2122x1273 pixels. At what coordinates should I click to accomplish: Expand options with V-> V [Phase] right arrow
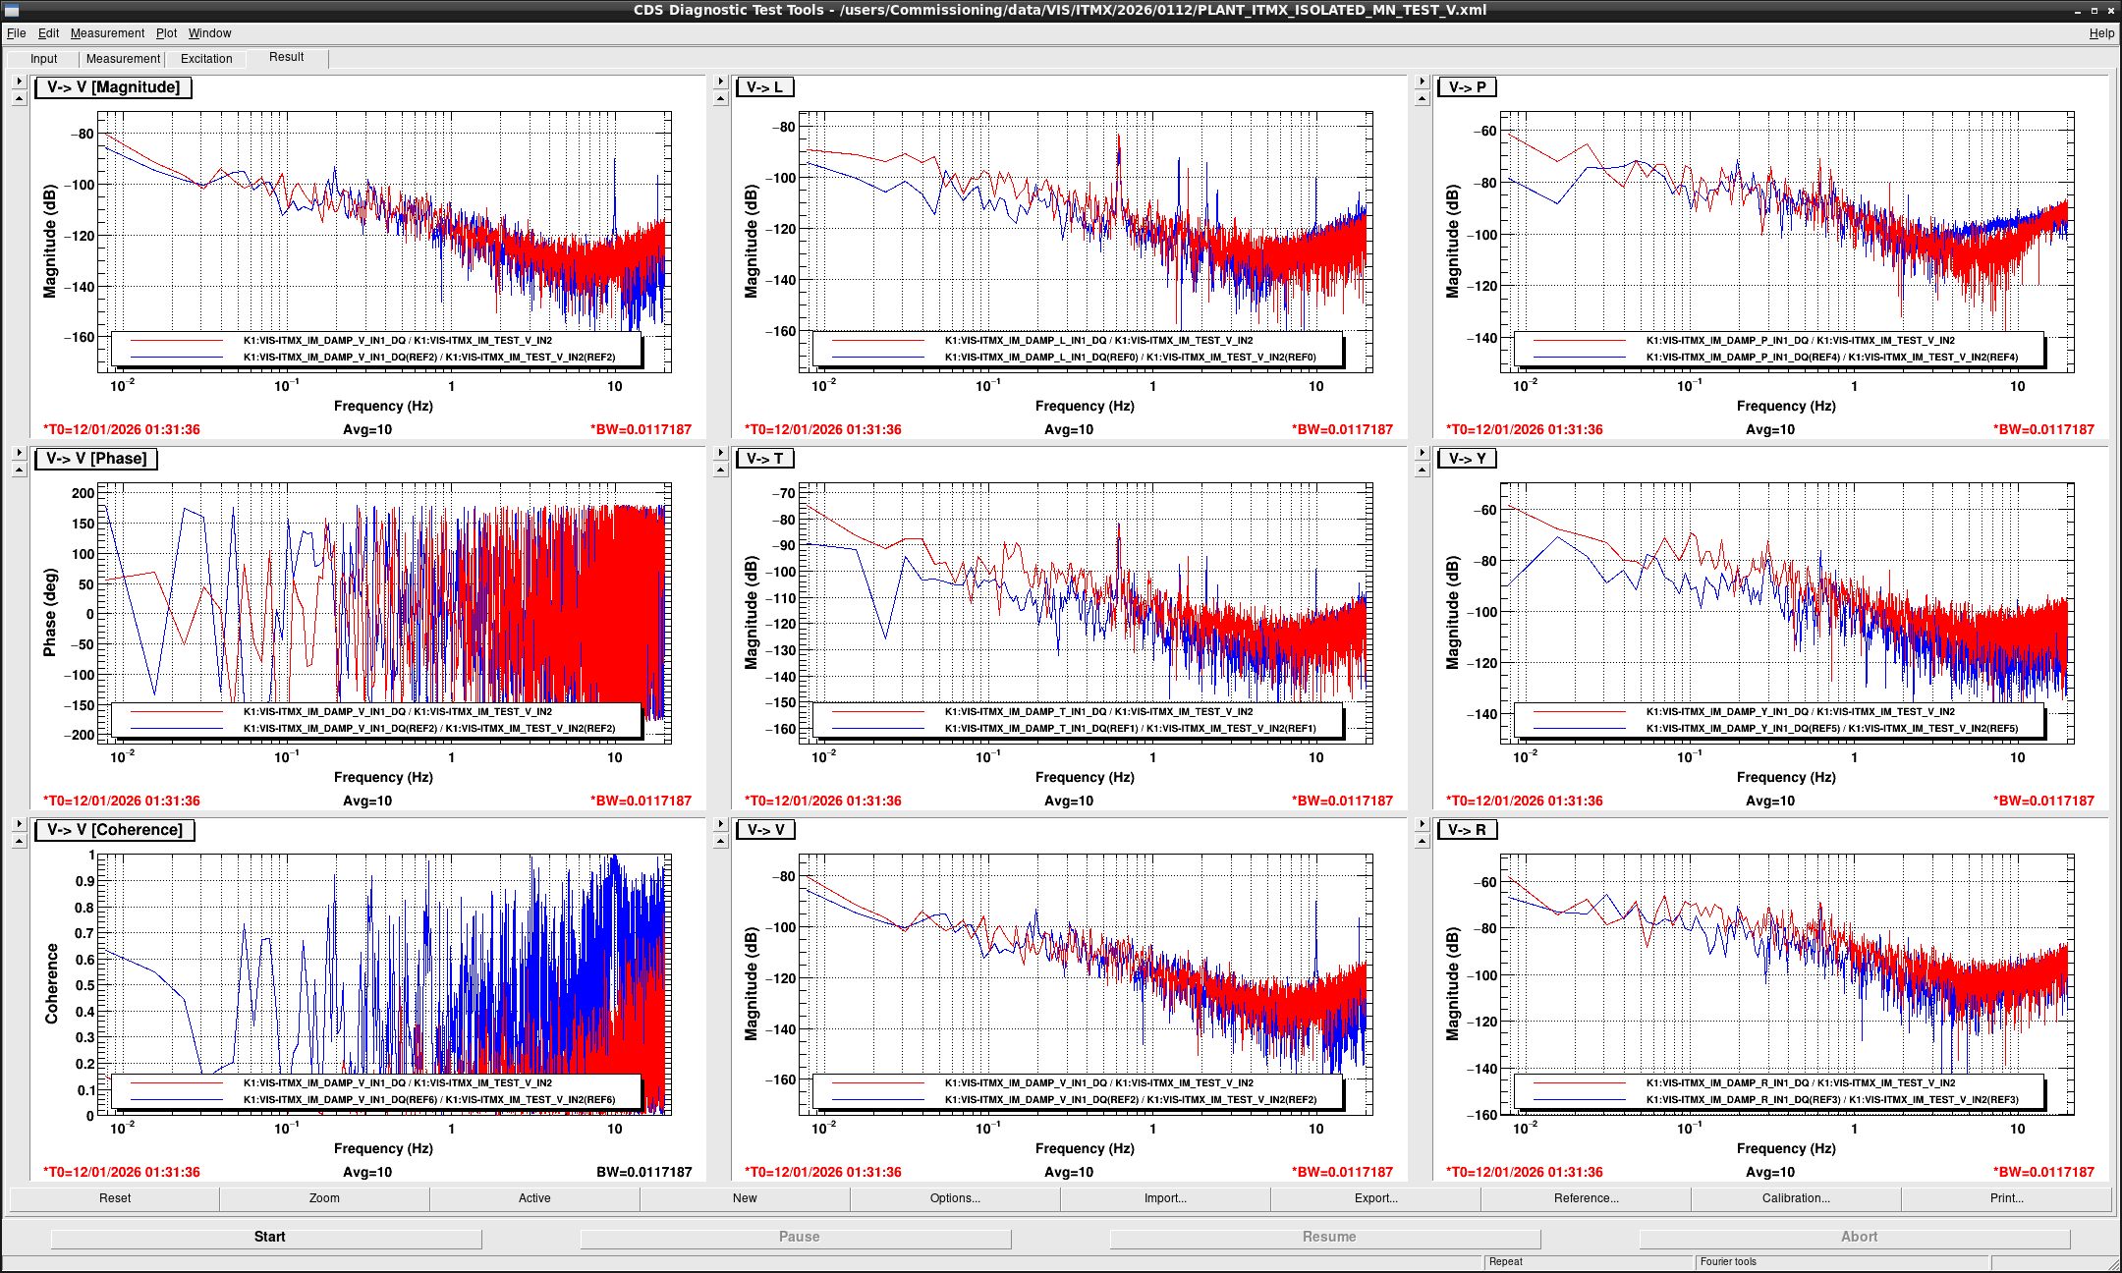coord(19,453)
